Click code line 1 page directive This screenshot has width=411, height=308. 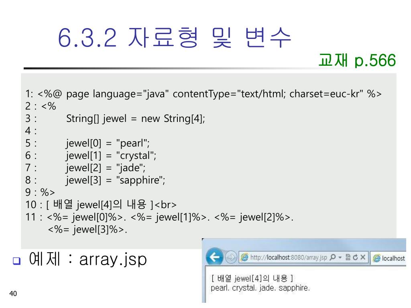coord(203,94)
